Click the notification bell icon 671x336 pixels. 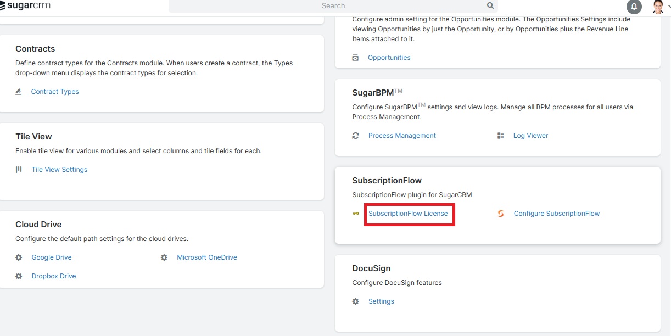point(634,7)
